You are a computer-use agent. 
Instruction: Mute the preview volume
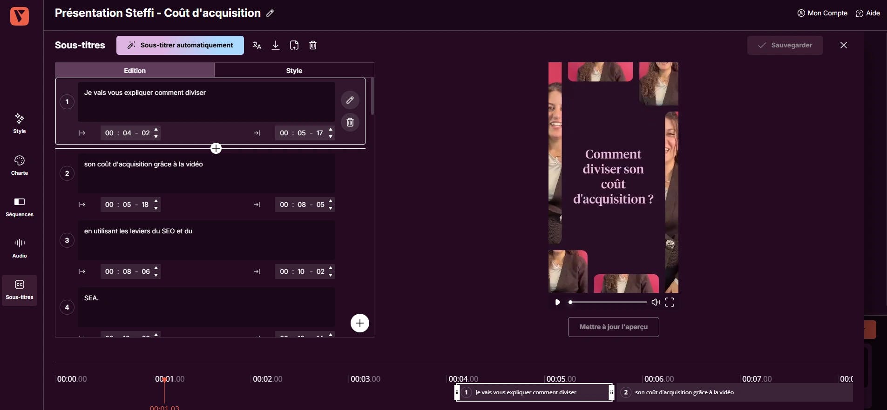(x=656, y=302)
